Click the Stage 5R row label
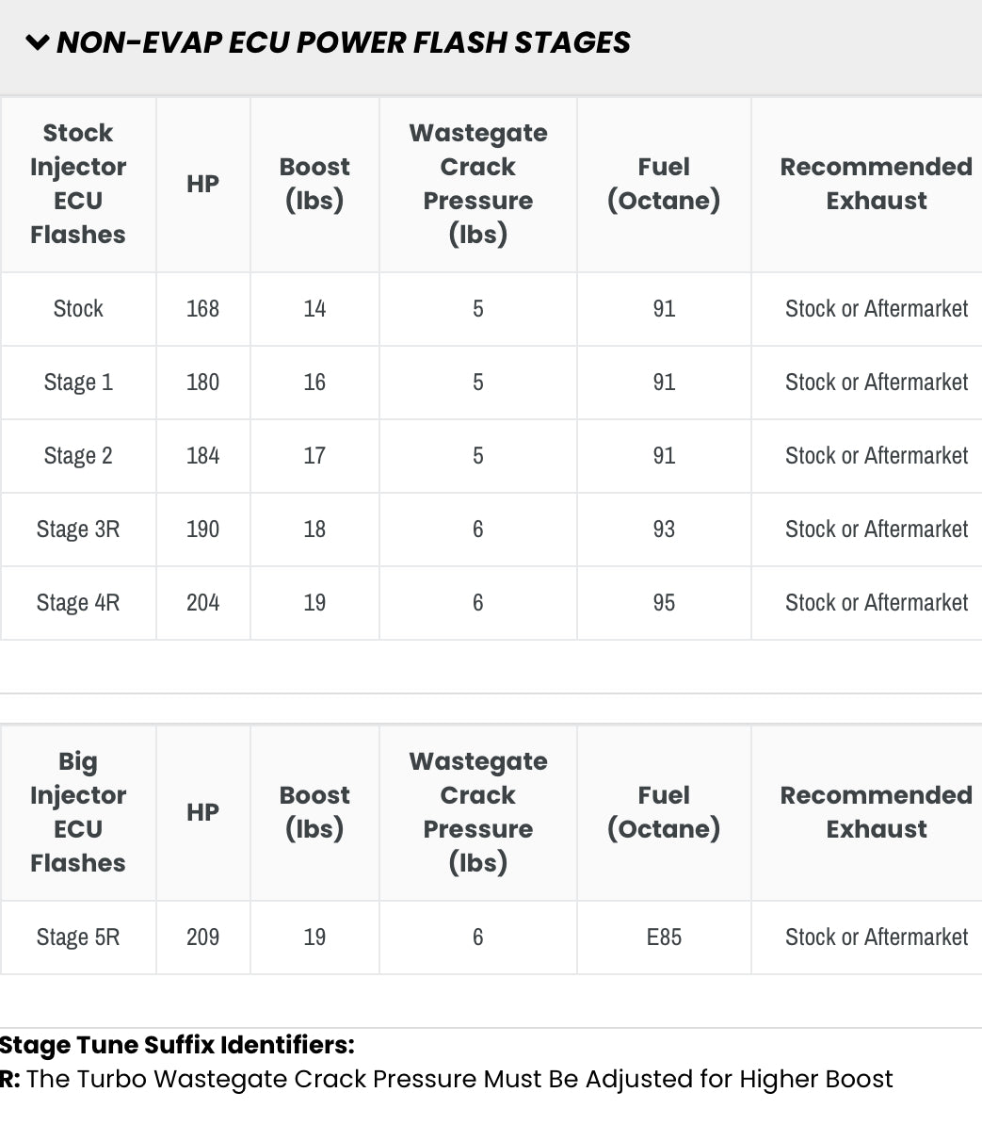The width and height of the screenshot is (982, 1125). click(78, 937)
